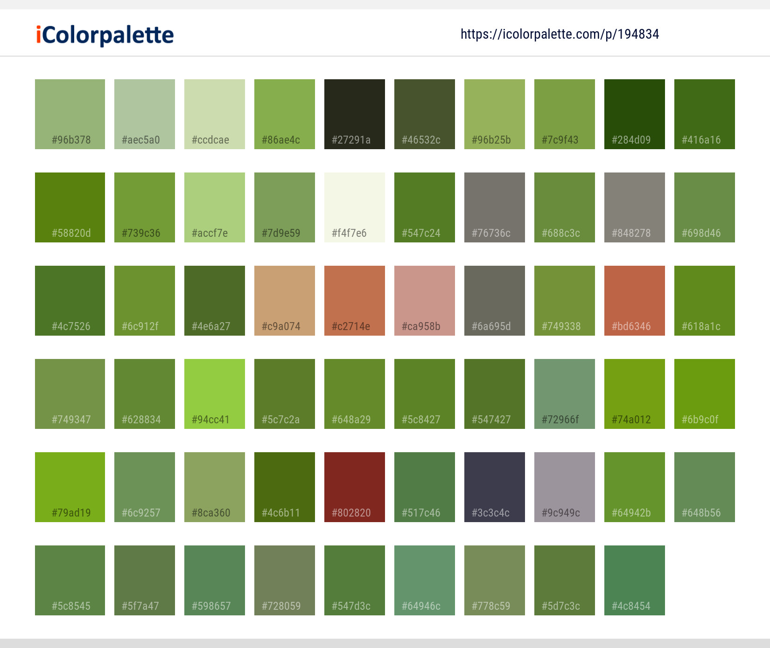The image size is (770, 648).
Task: Pick the #5c8427 swatch
Action: click(x=425, y=394)
